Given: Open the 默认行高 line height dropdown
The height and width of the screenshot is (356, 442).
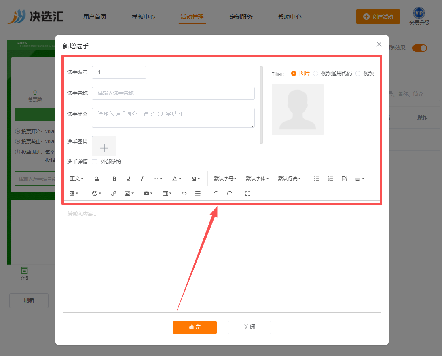Looking at the screenshot, I should tap(289, 179).
